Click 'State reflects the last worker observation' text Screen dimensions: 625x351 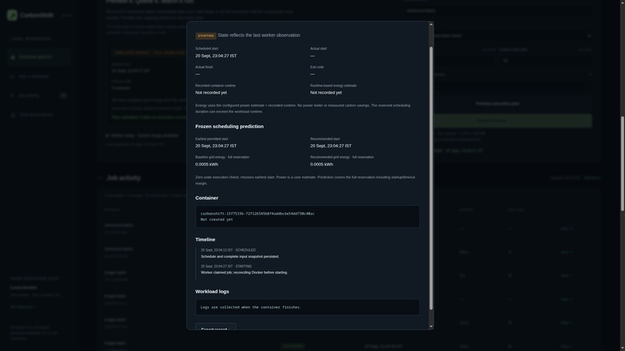click(259, 35)
